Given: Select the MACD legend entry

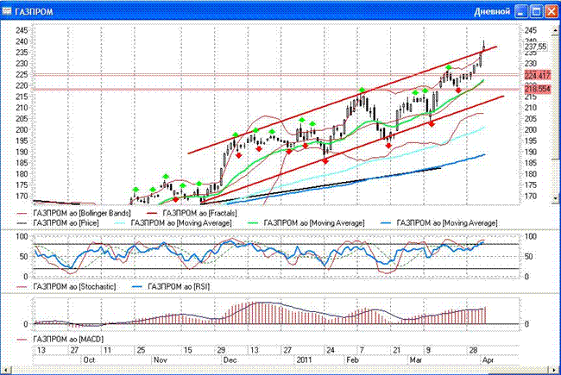Looking at the screenshot, I should point(60,339).
